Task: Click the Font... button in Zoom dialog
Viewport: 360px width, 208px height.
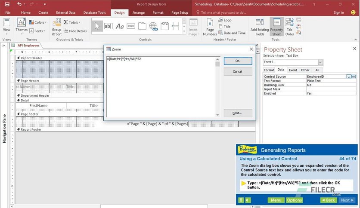Action: tap(238, 113)
